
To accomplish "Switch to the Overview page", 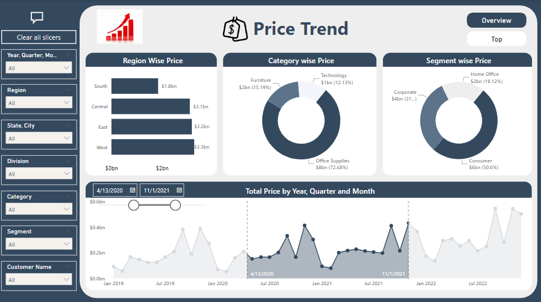I will (496, 20).
